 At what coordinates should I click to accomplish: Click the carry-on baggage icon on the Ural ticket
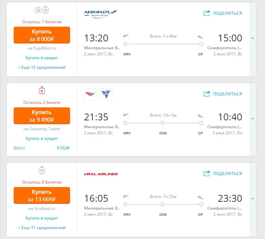(42, 170)
